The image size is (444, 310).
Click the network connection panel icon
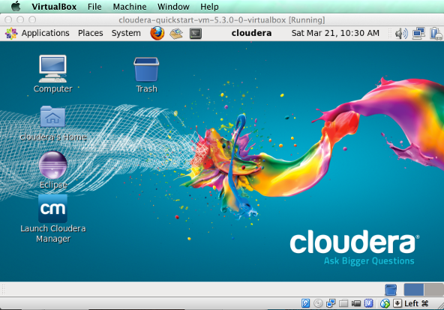[418, 34]
